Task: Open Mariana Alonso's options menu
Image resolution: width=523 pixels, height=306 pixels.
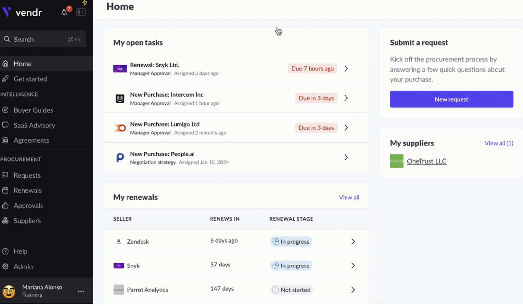Action: pyautogui.click(x=81, y=291)
